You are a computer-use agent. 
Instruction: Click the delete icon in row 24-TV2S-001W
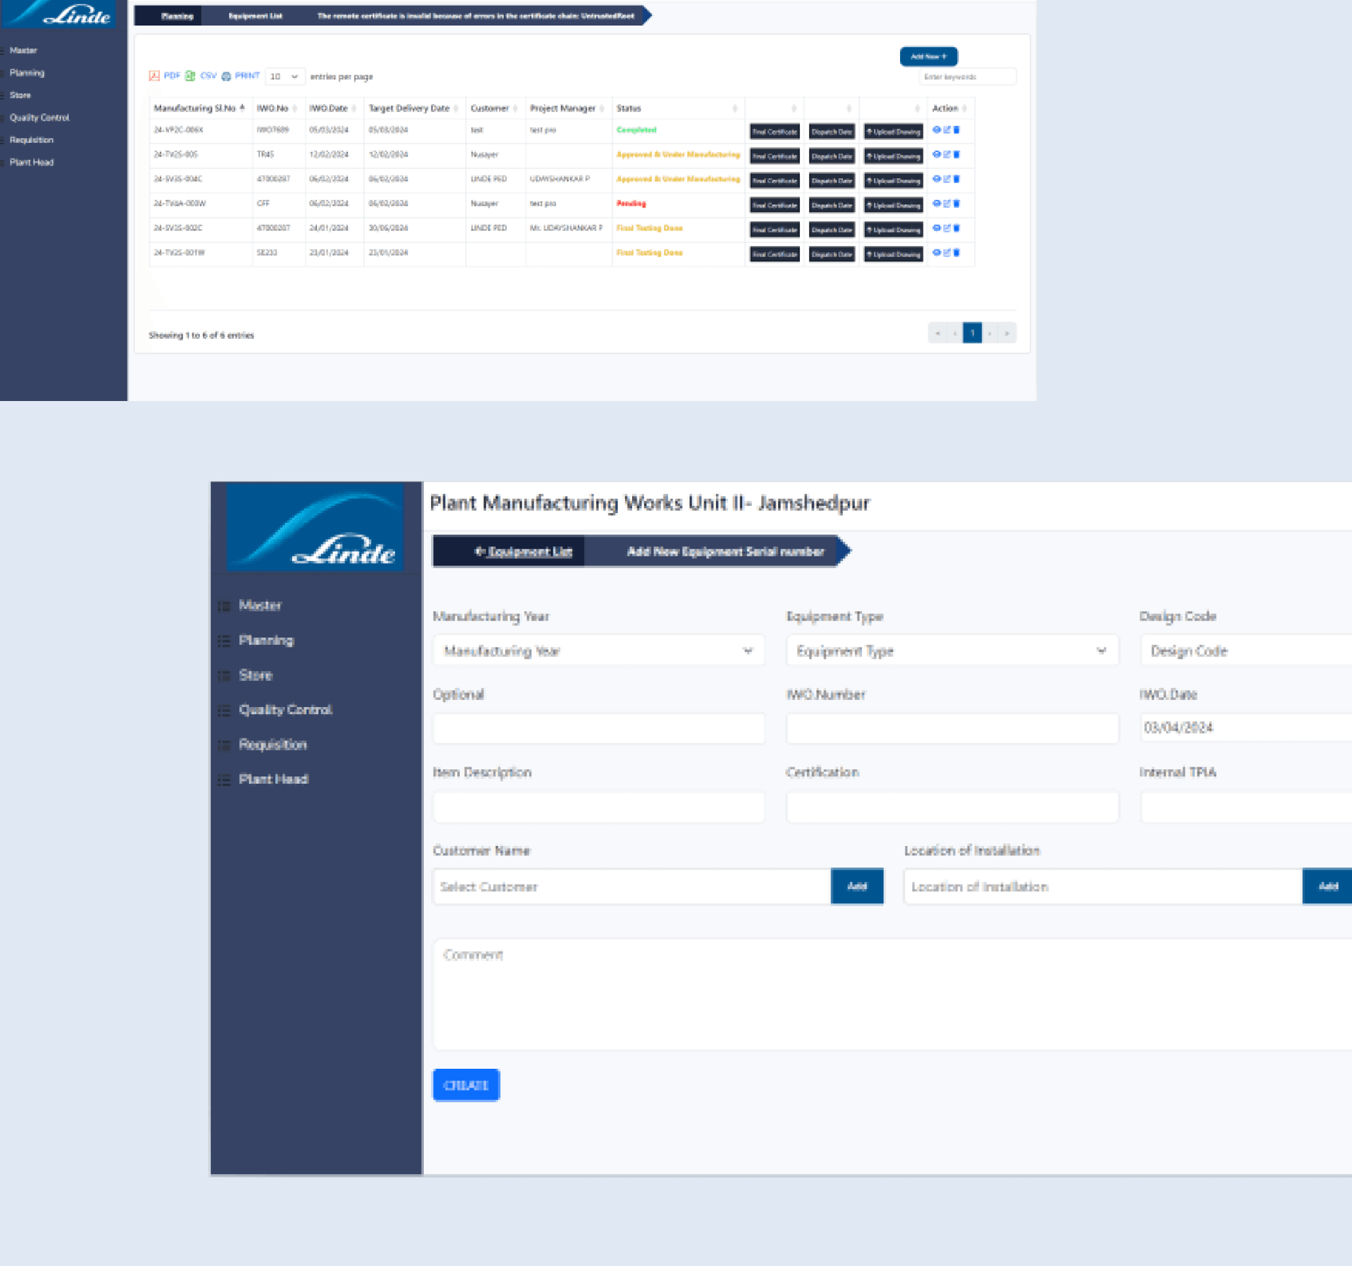pyautogui.click(x=957, y=252)
